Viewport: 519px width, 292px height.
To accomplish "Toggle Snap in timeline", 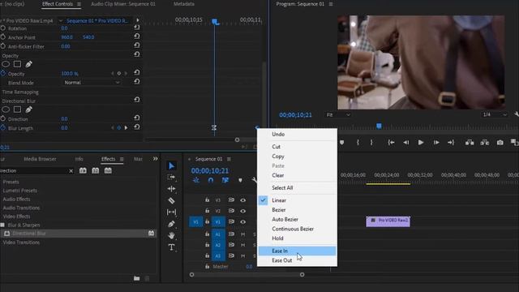I will point(211,180).
